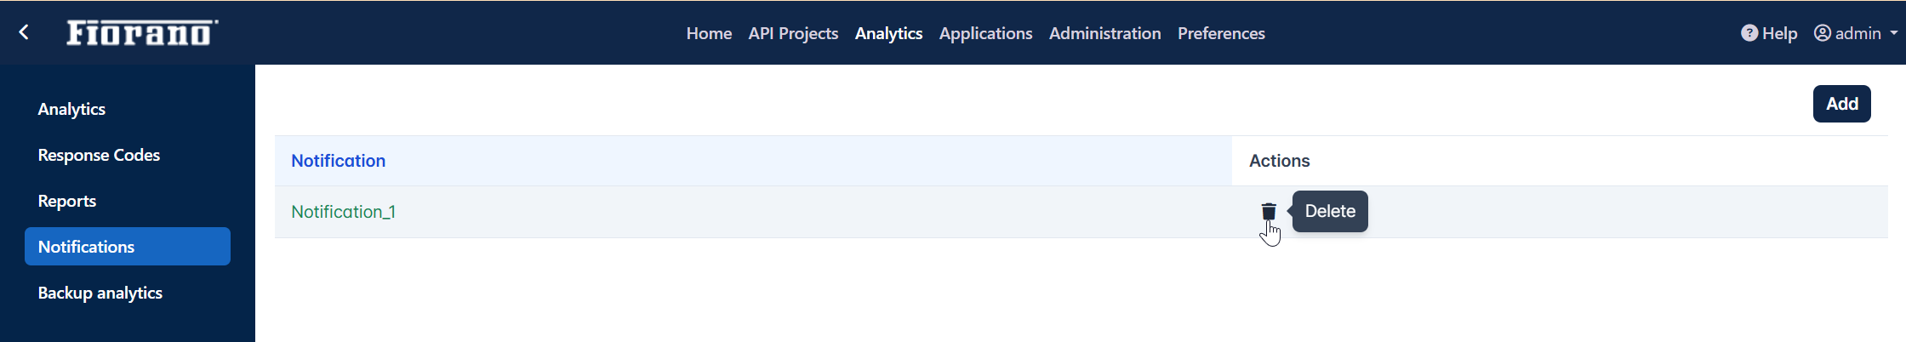Select Response Codes in the sidebar
This screenshot has height=342, width=1906.
point(99,155)
